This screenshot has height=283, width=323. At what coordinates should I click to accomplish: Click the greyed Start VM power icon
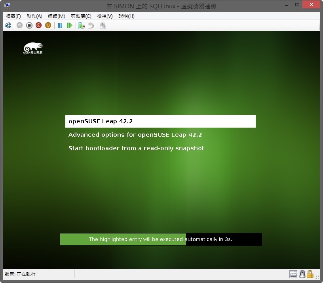click(x=19, y=26)
